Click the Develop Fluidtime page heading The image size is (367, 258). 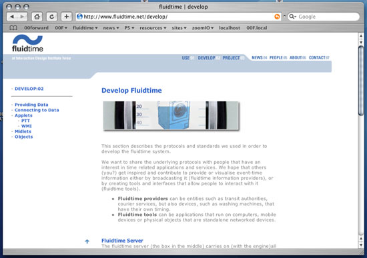pos(131,91)
